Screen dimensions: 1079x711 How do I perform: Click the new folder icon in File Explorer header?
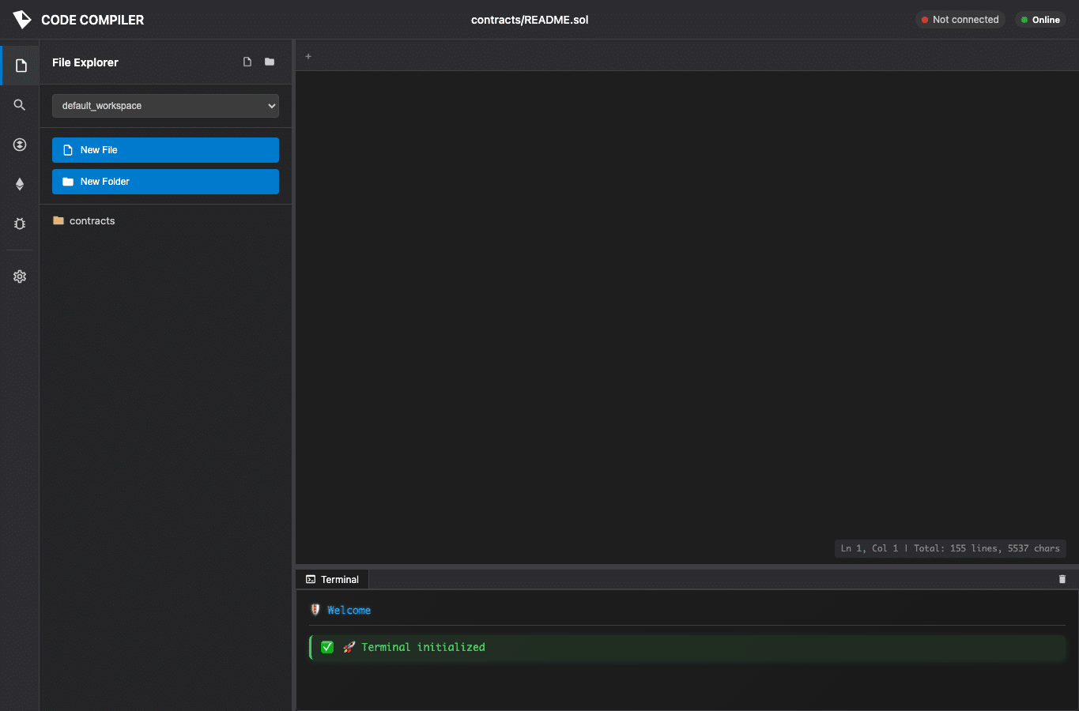[x=270, y=62]
